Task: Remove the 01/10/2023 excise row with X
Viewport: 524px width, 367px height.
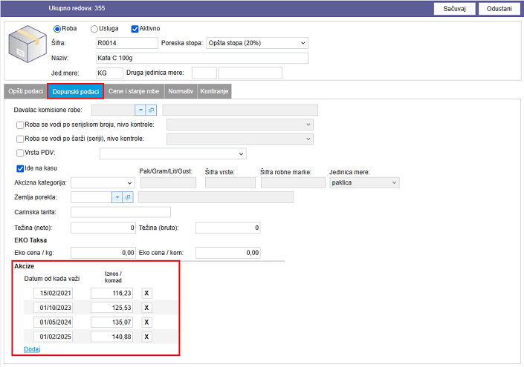Action: point(146,308)
